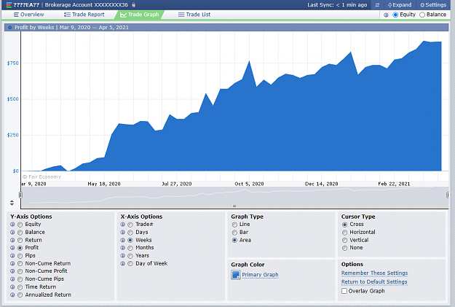
Task: Set the graph type to Line
Action: [x=234, y=225]
